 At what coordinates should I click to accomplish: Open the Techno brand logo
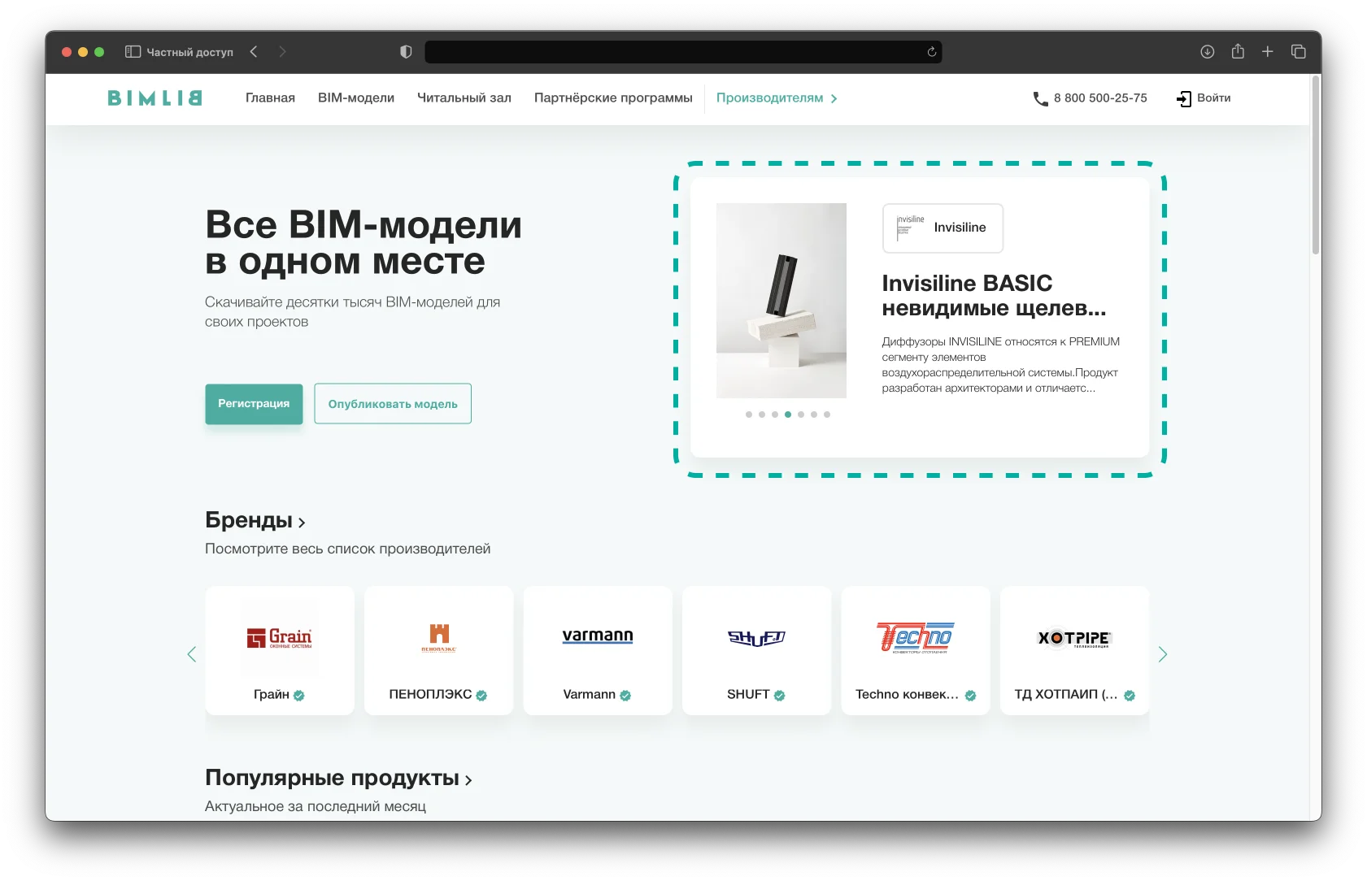(x=915, y=638)
